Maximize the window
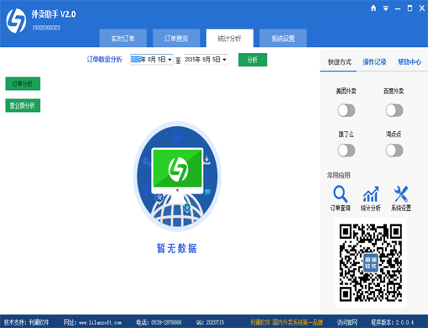The width and height of the screenshot is (428, 328). tap(410, 8)
